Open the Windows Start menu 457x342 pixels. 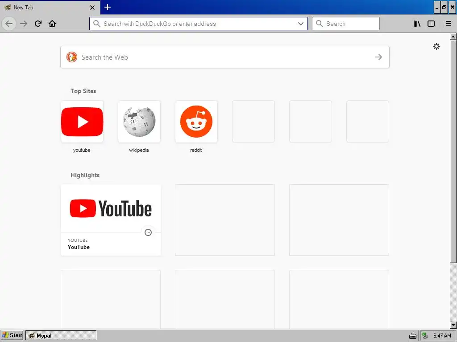[x=12, y=335]
